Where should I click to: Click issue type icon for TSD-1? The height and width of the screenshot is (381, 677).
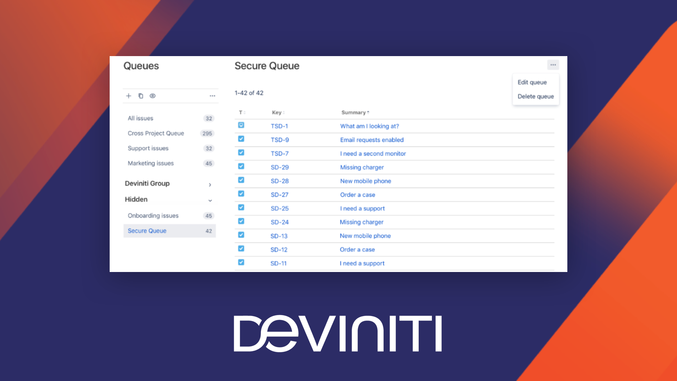(x=241, y=125)
